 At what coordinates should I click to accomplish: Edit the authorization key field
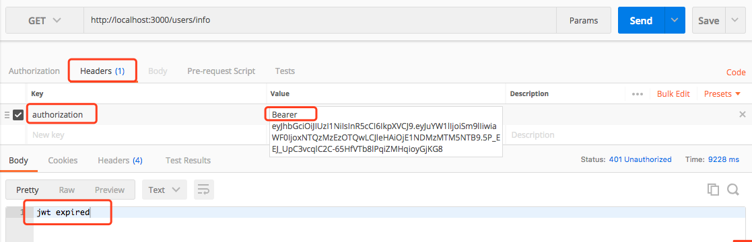[x=147, y=115]
